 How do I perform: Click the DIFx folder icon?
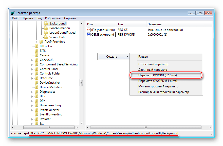tap(36, 96)
